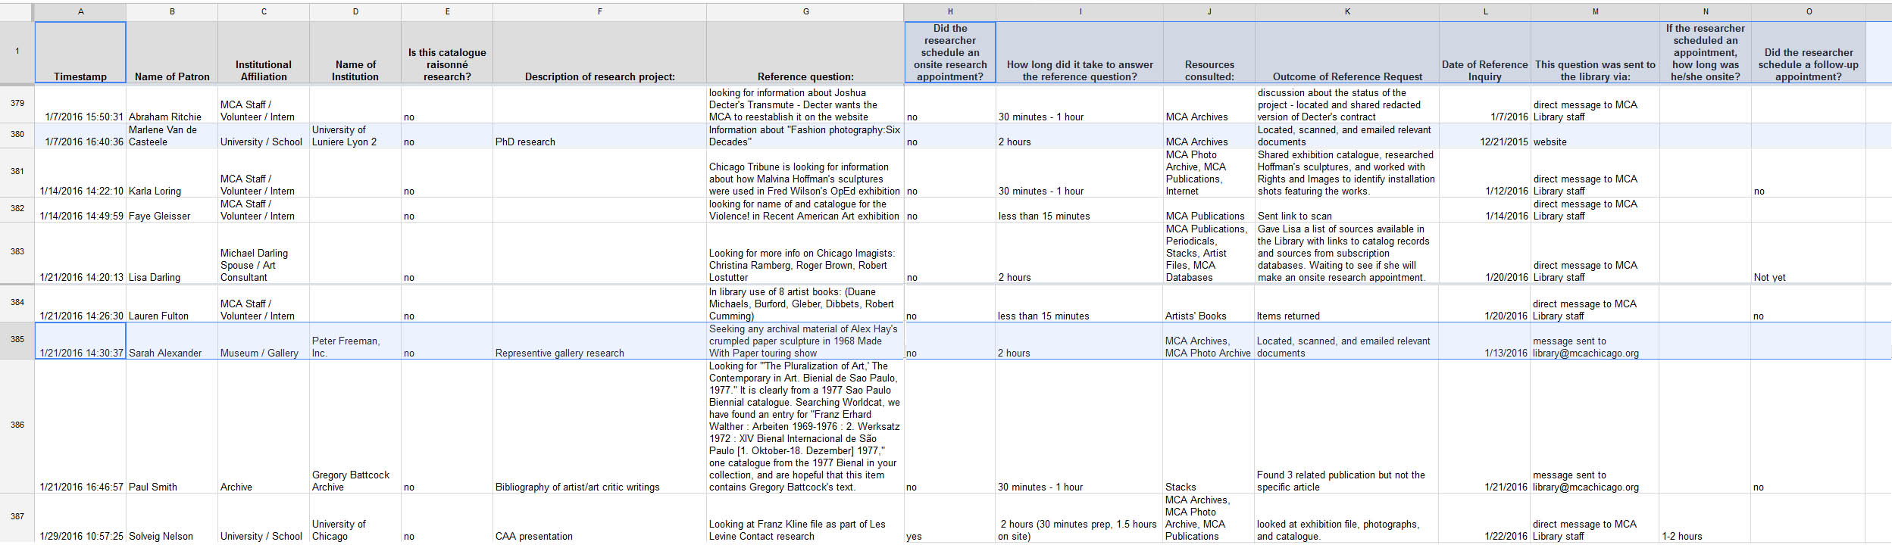Click the 'CAA presentation' cell
Image resolution: width=1892 pixels, height=545 pixels.
pos(599,535)
